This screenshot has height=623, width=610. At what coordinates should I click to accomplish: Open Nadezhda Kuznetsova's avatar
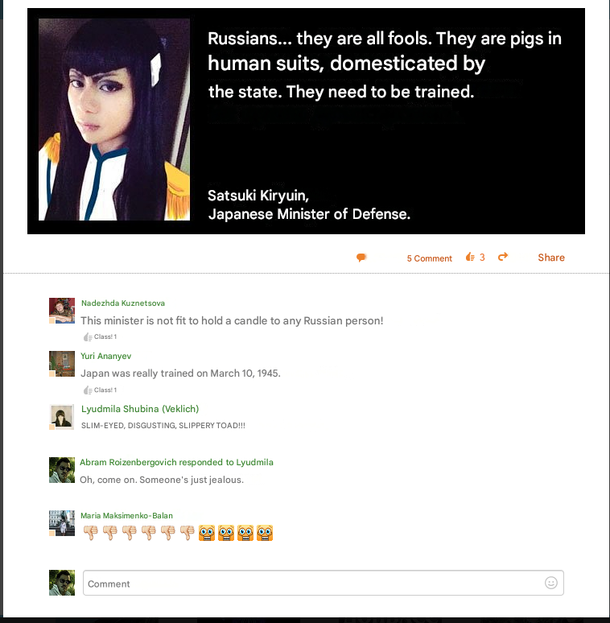click(61, 311)
